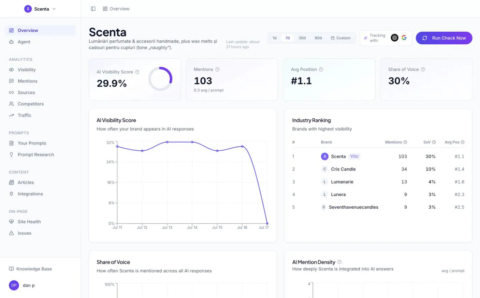This screenshot has width=480, height=298.
Task: Click the Competitors people icon in sidebar
Action: (x=11, y=104)
